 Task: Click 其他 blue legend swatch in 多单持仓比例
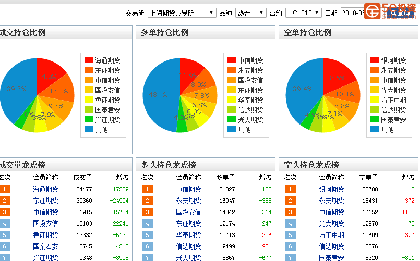click(x=232, y=129)
